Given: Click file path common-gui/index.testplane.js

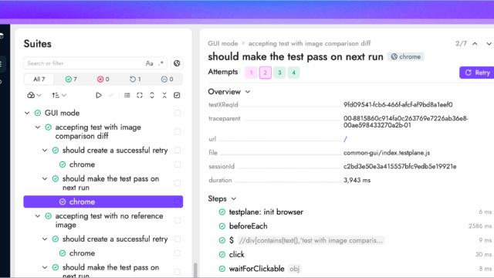Looking at the screenshot, I should point(387,153).
